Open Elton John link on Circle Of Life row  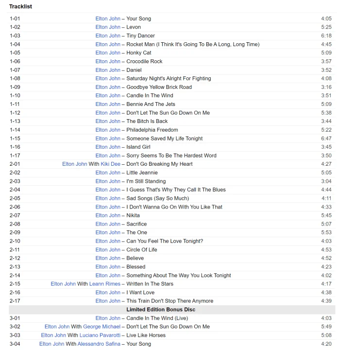point(108,249)
